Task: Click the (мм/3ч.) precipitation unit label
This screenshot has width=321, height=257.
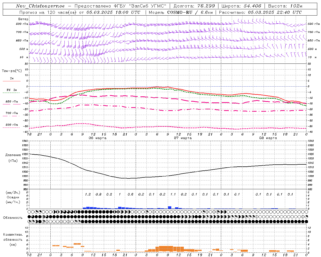Action: coord(13,192)
